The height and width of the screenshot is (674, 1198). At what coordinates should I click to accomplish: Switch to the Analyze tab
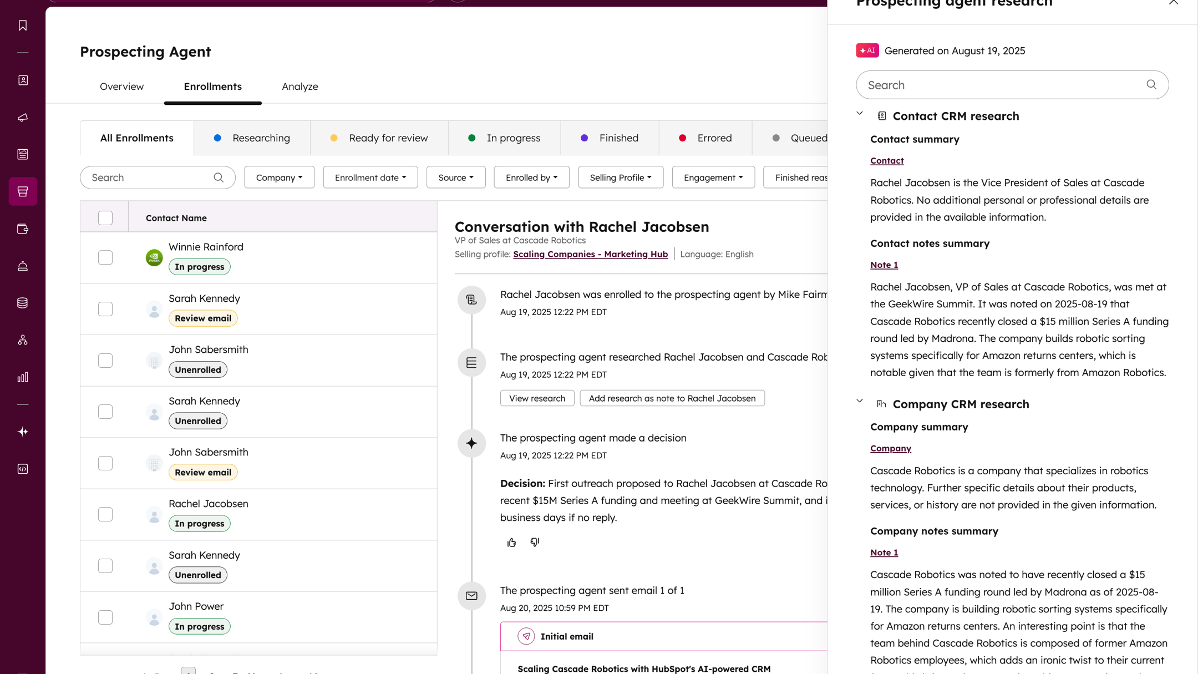299,86
